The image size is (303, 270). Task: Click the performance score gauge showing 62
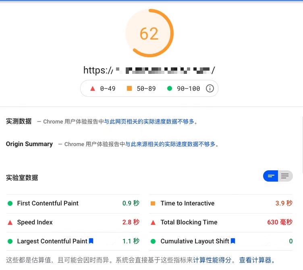point(149,33)
